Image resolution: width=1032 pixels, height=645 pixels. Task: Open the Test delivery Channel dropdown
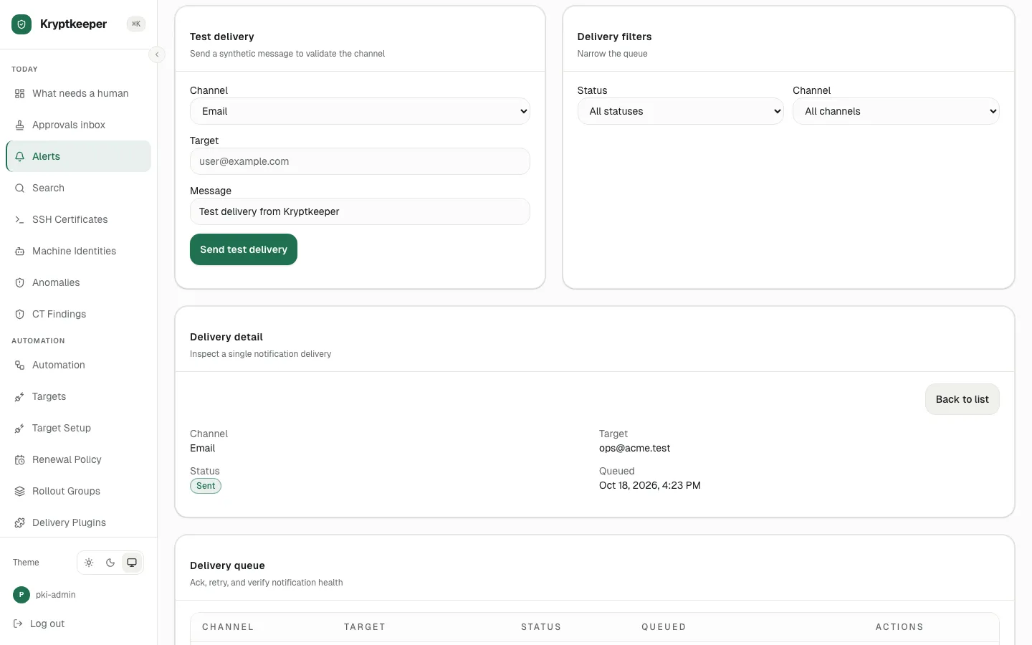[x=360, y=111]
